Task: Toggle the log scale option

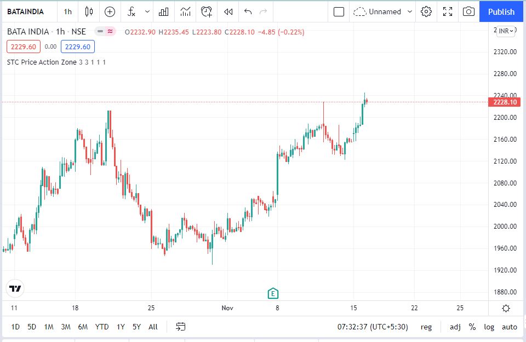Action: (x=489, y=327)
